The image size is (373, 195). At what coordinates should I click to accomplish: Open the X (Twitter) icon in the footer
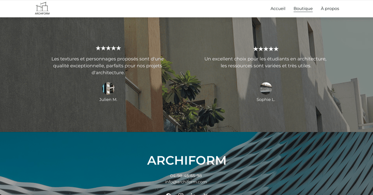click(x=205, y=194)
